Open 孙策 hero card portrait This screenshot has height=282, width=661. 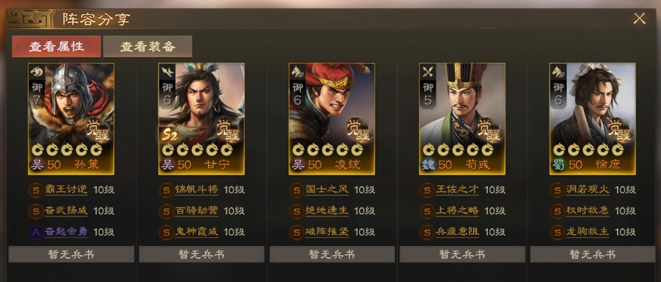(x=71, y=119)
